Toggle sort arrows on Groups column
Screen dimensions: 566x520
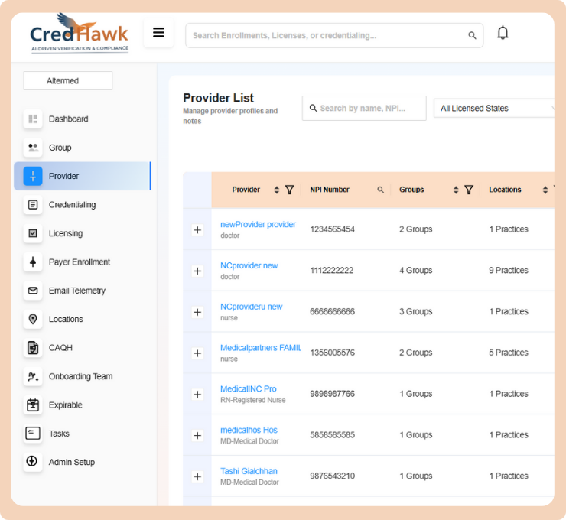pyautogui.click(x=456, y=190)
